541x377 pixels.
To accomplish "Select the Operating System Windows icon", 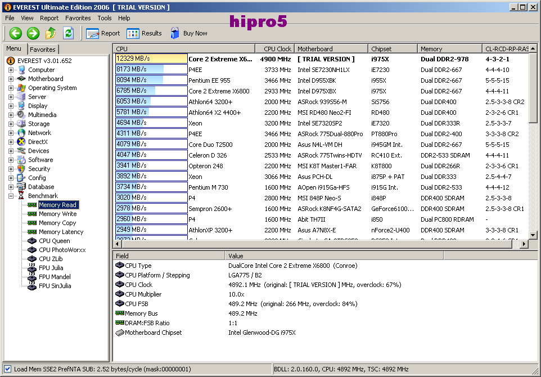I will tap(21, 88).
